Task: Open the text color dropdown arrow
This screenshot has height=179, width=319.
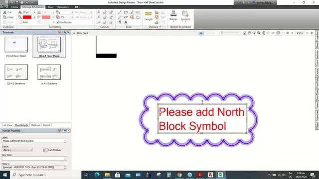Action: (34, 17)
